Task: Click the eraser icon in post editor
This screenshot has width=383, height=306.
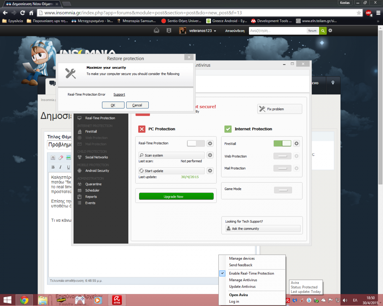Action: [61, 157]
